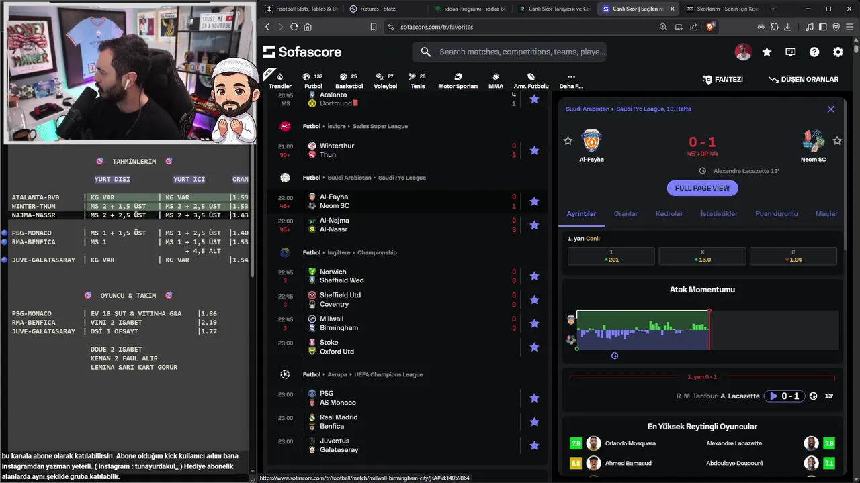Open the browser hamburger menu
The width and height of the screenshot is (860, 483).
click(849, 27)
